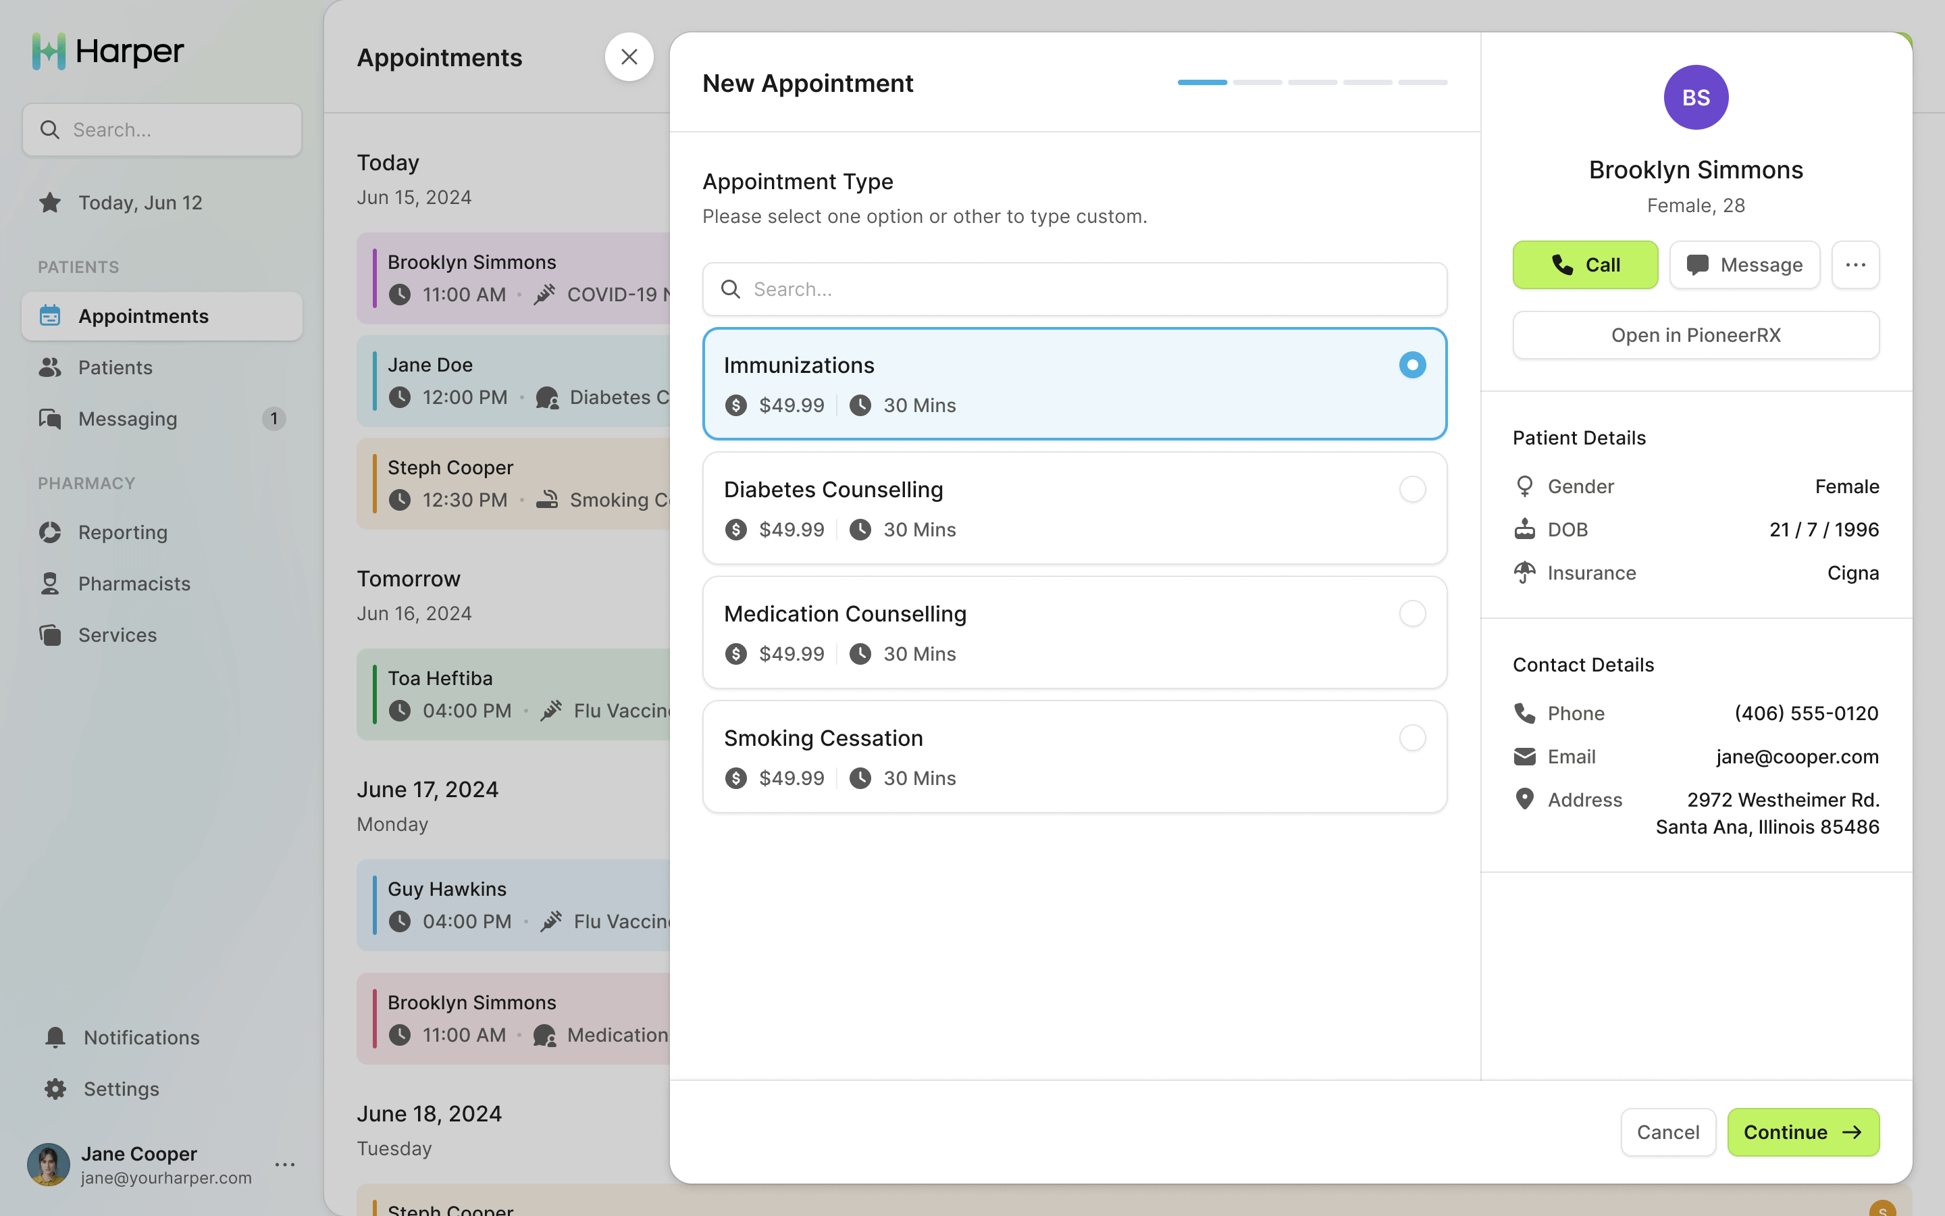Open Settings via gear icon
The width and height of the screenshot is (1945, 1216).
[55, 1089]
